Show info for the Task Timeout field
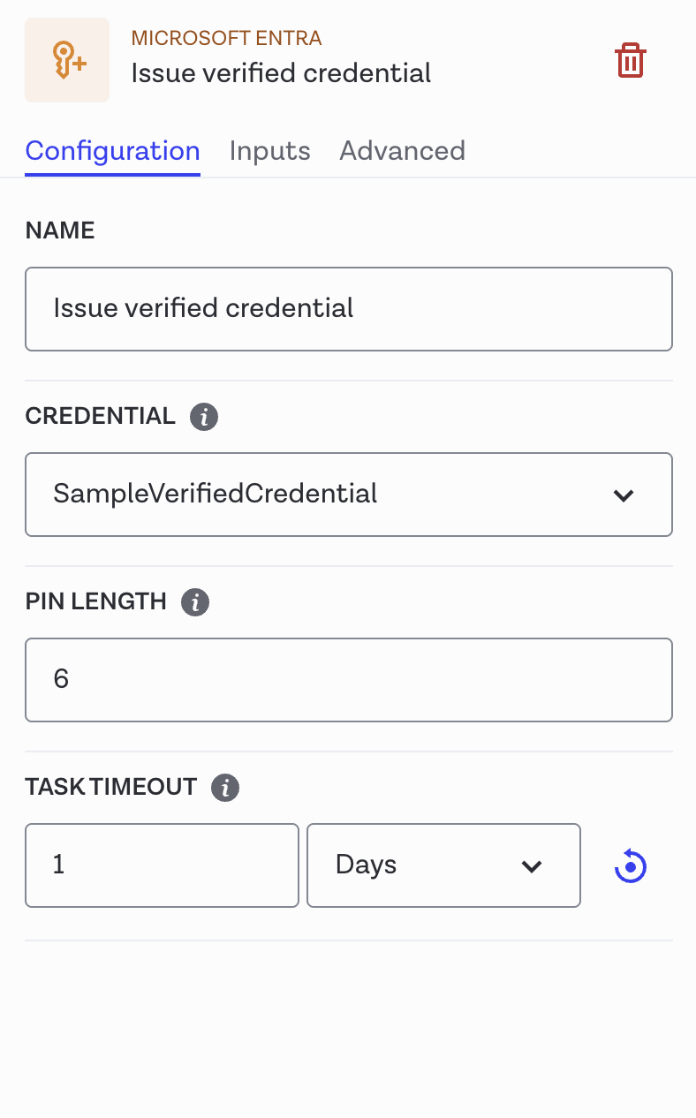The image size is (696, 1118). click(x=225, y=788)
